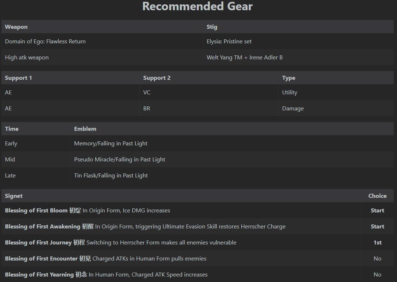Select the Elysia: Pristine set cell
Viewport: 397px width, 282px height.
pos(229,42)
